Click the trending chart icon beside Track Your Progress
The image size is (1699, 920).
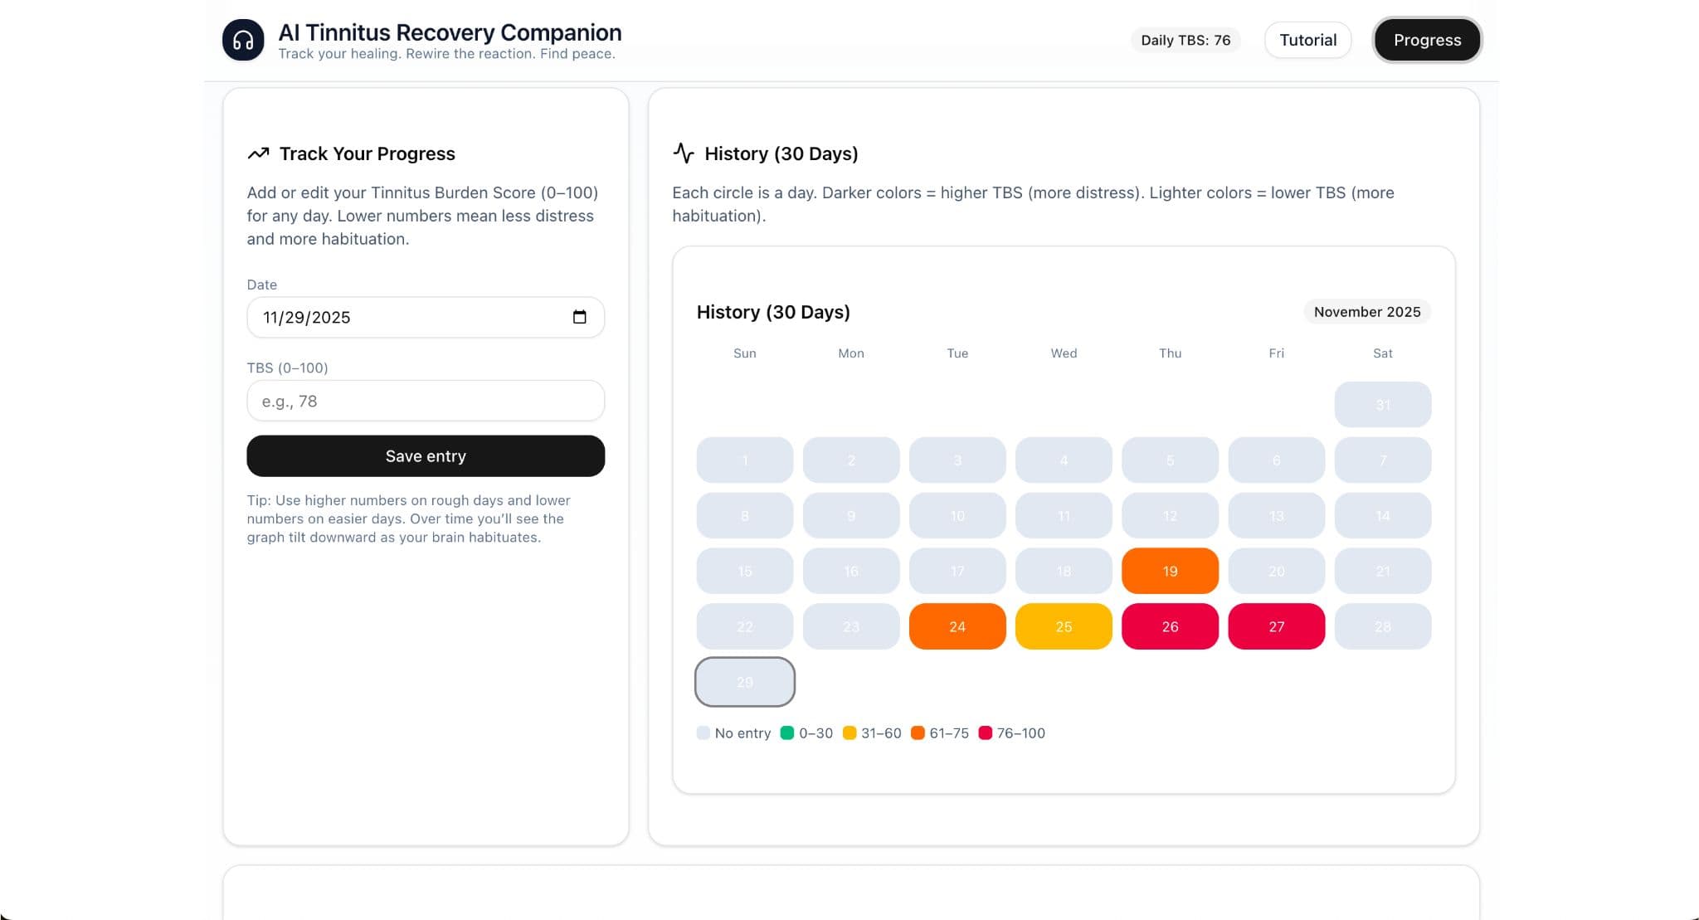(258, 153)
